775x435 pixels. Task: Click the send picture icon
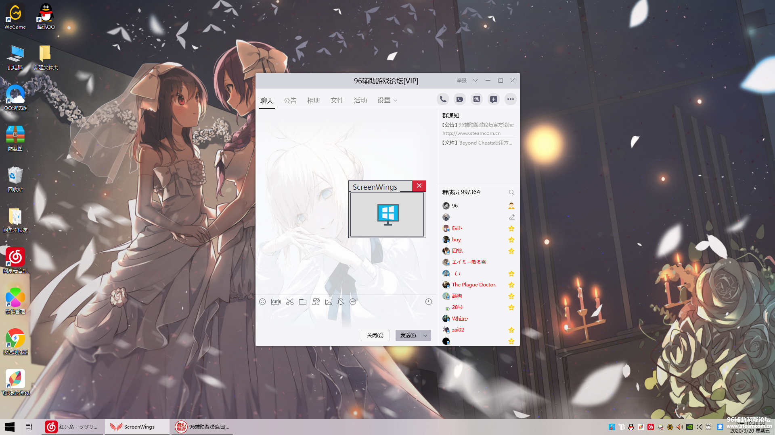pyautogui.click(x=329, y=302)
